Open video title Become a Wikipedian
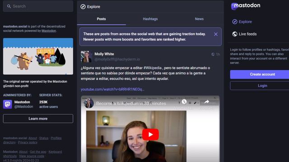 pos(131,103)
